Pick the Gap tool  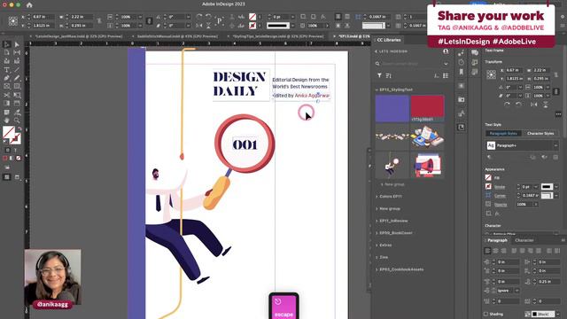(17, 53)
